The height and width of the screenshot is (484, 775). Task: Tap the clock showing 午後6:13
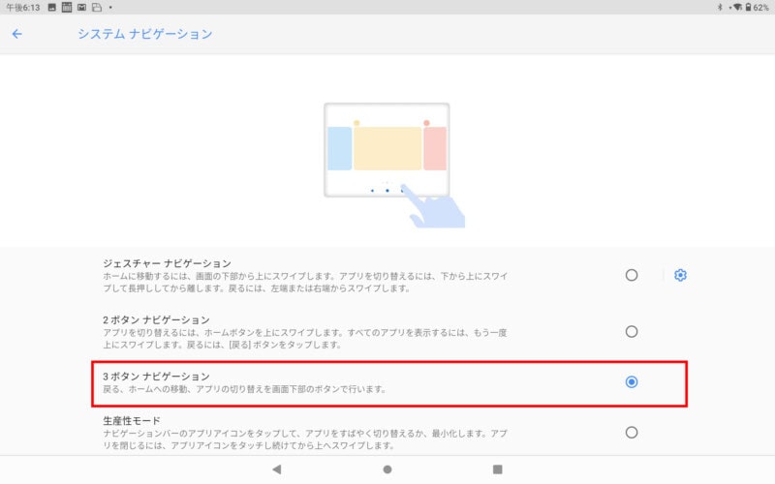pyautogui.click(x=21, y=7)
